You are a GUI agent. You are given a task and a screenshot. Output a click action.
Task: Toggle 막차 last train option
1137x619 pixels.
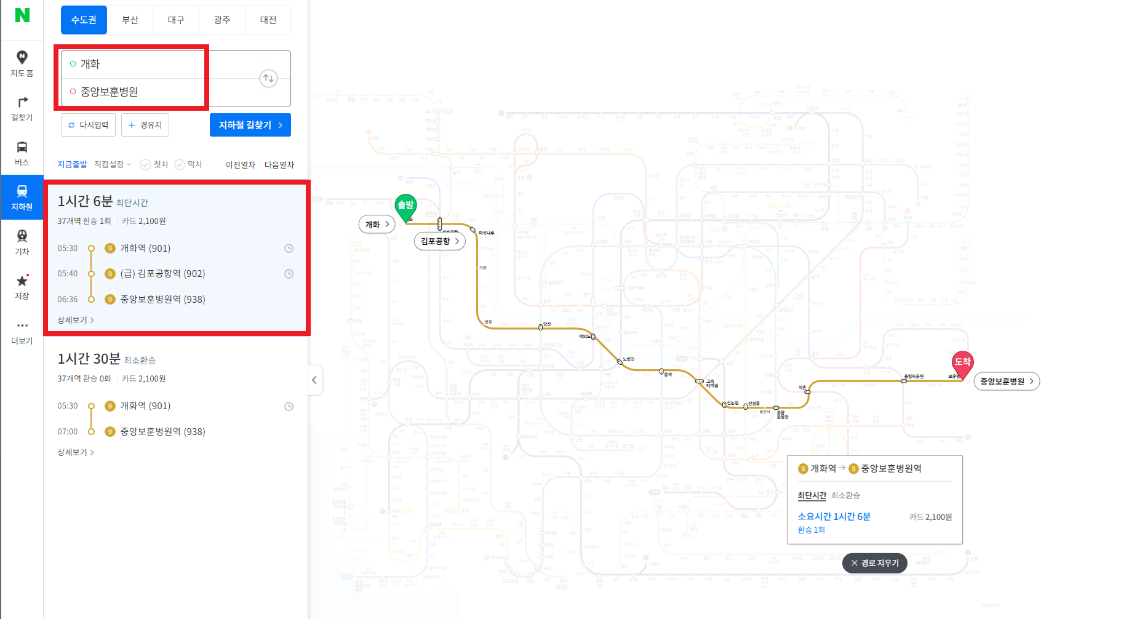[188, 164]
